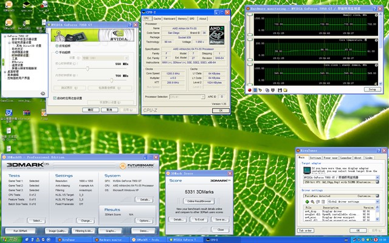Open RivaTuner Launcher tab

[346, 158]
